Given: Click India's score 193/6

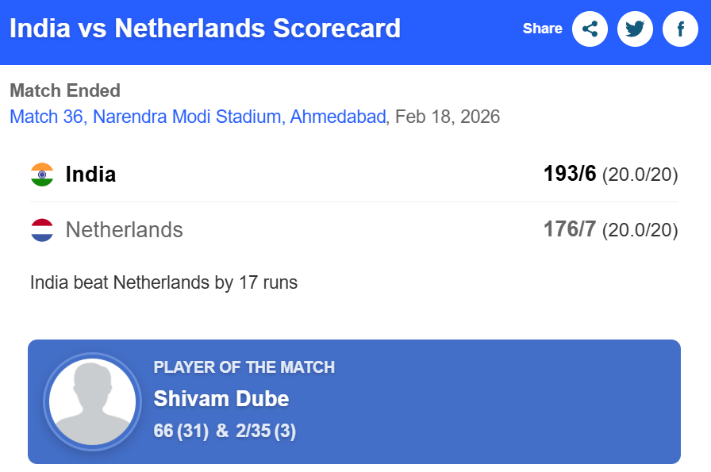Looking at the screenshot, I should pyautogui.click(x=569, y=175).
